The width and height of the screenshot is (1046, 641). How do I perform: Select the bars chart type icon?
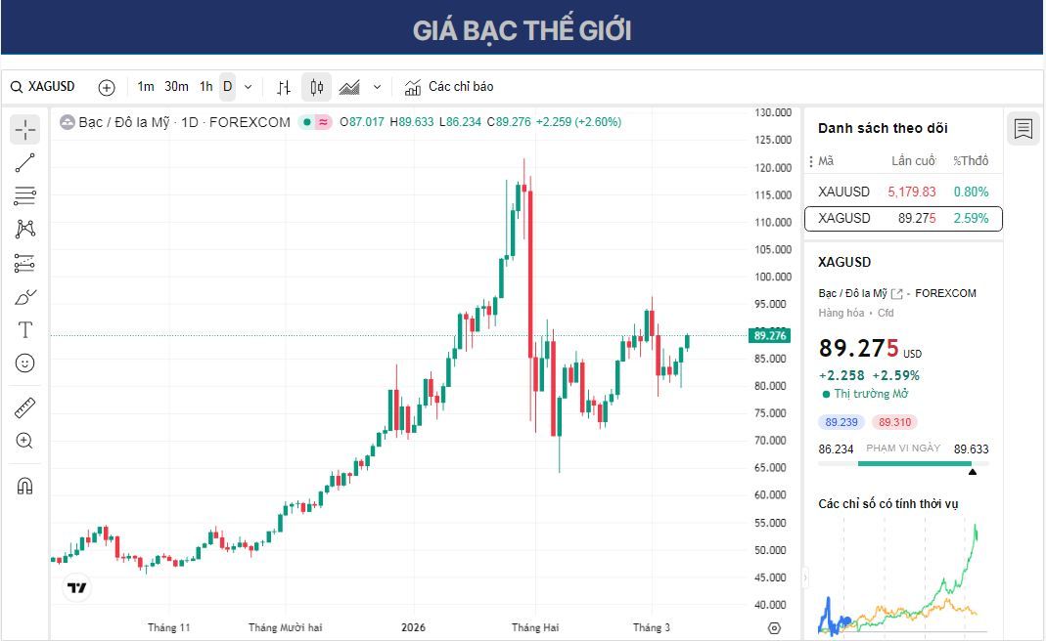click(284, 87)
